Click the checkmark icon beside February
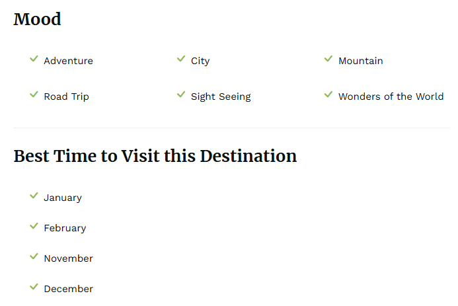458x306 pixels. [34, 227]
